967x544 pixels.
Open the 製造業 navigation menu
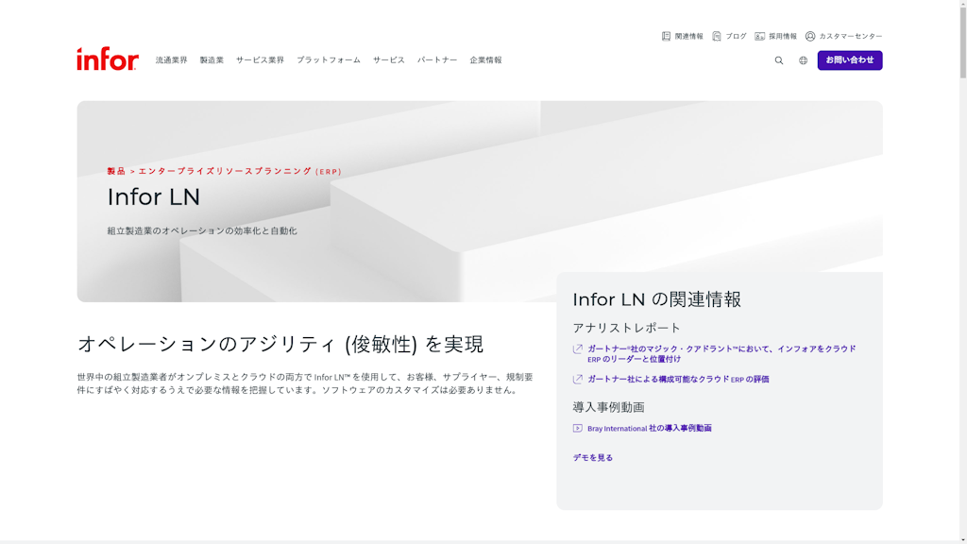(x=213, y=59)
